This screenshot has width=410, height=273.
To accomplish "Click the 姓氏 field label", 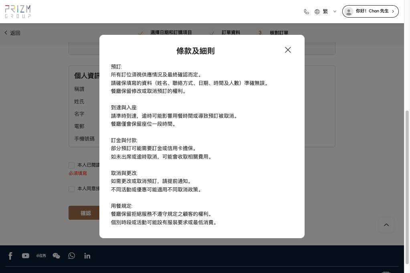I will point(79,102).
